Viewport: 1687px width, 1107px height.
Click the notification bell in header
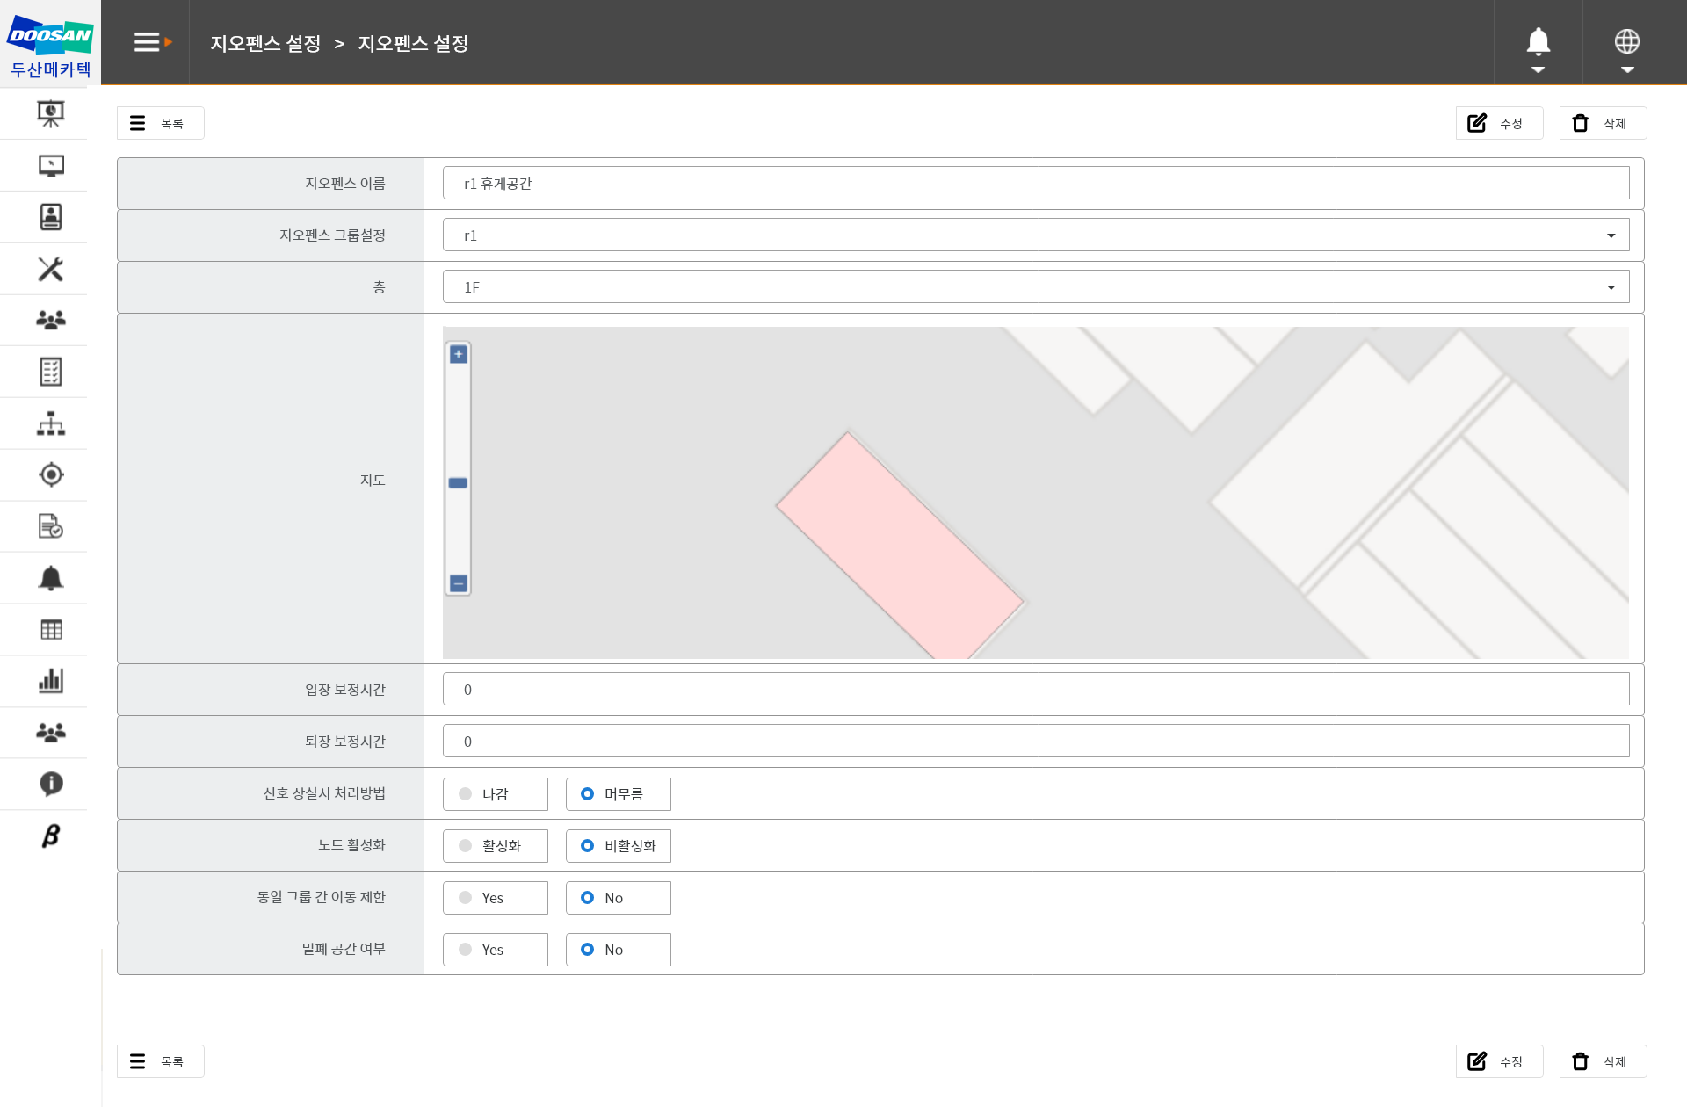coord(1538,42)
